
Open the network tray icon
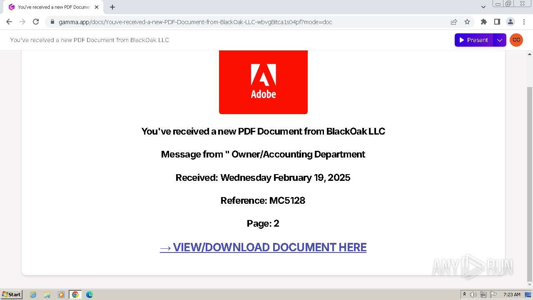point(483,295)
